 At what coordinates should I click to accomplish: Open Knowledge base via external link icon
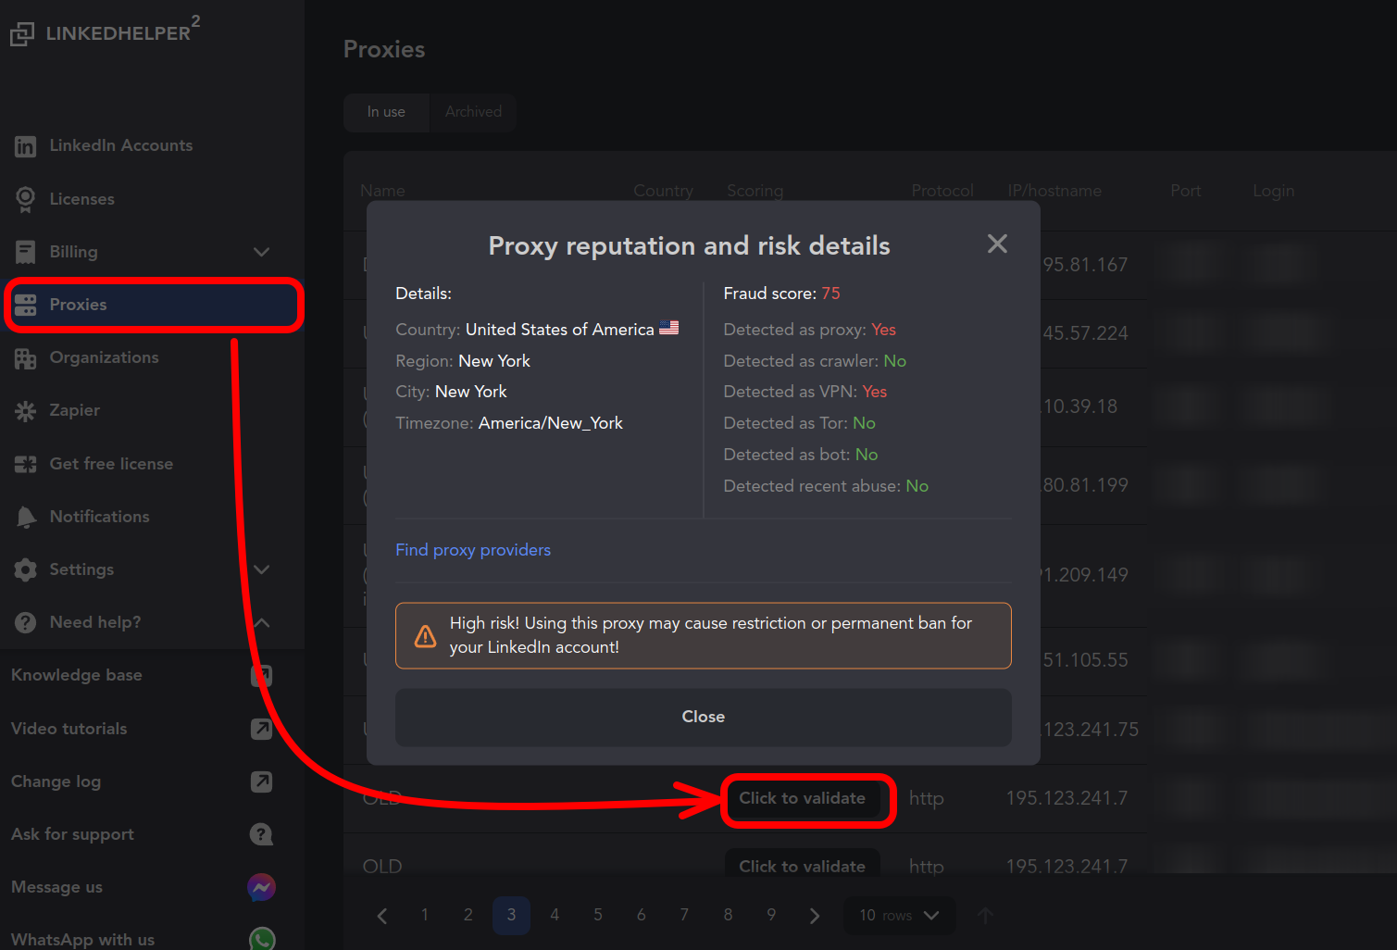pyautogui.click(x=261, y=675)
